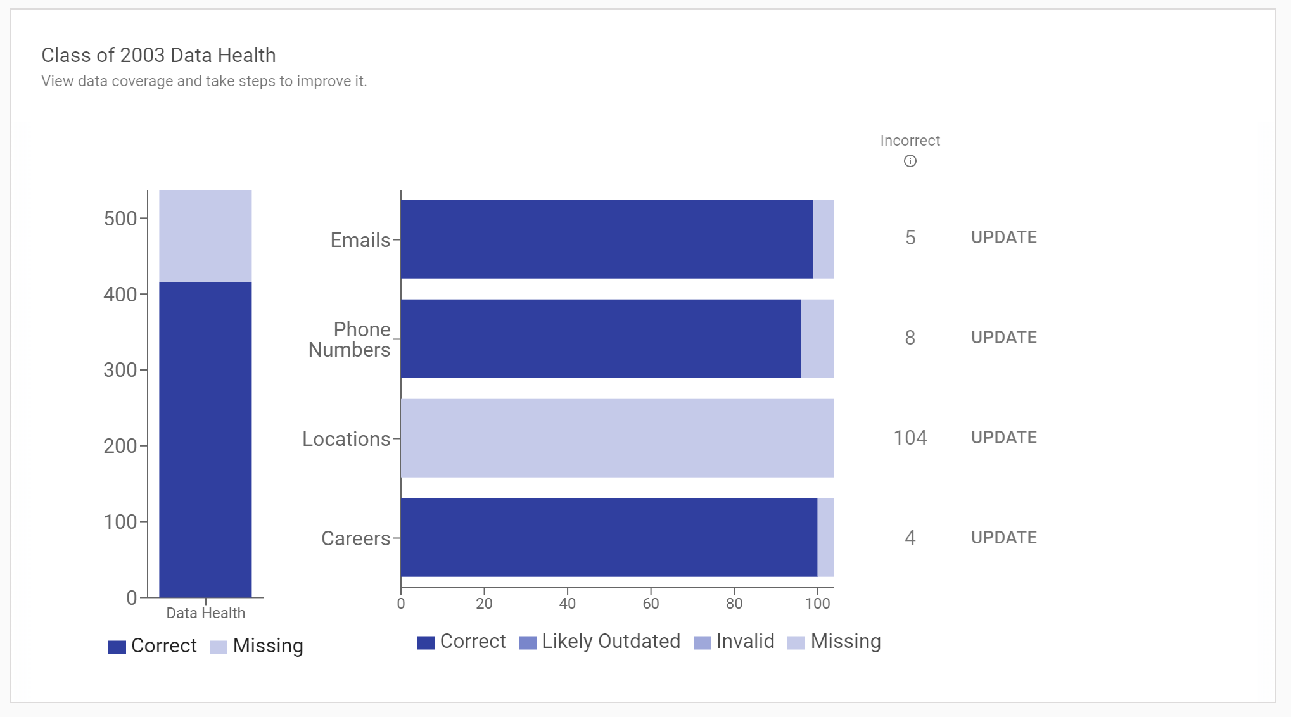
Task: Toggle Invalid legend swatch
Action: pyautogui.click(x=703, y=643)
